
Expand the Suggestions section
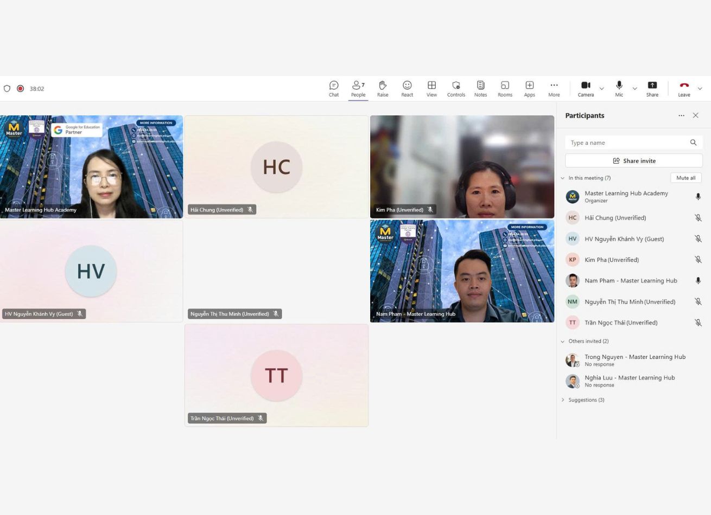(563, 400)
